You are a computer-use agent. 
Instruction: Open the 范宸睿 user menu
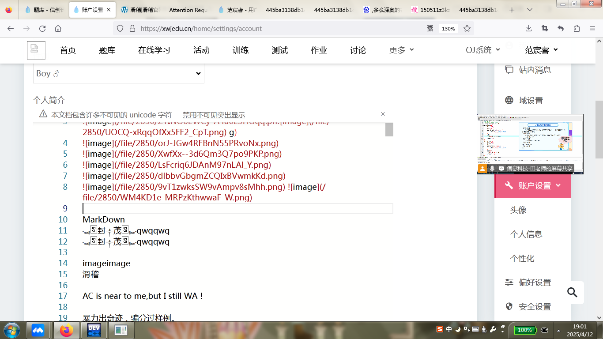541,50
